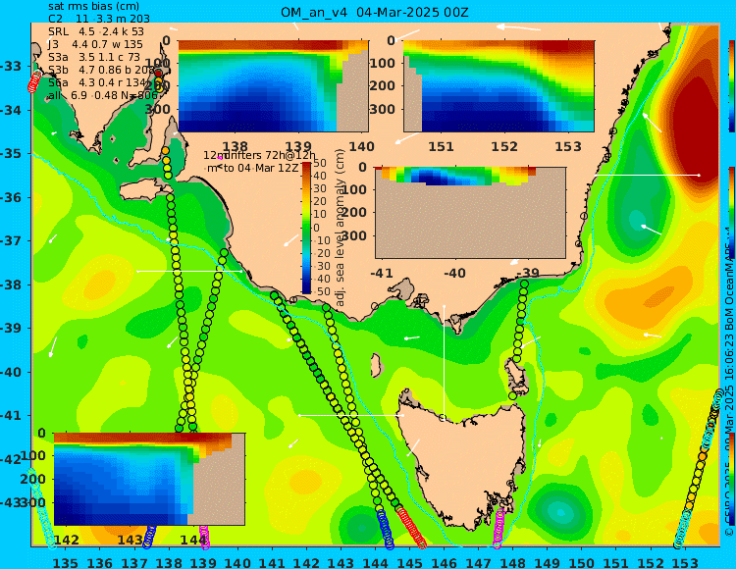
Task: Click the sea level anomaly color bar
Action: (x=306, y=228)
